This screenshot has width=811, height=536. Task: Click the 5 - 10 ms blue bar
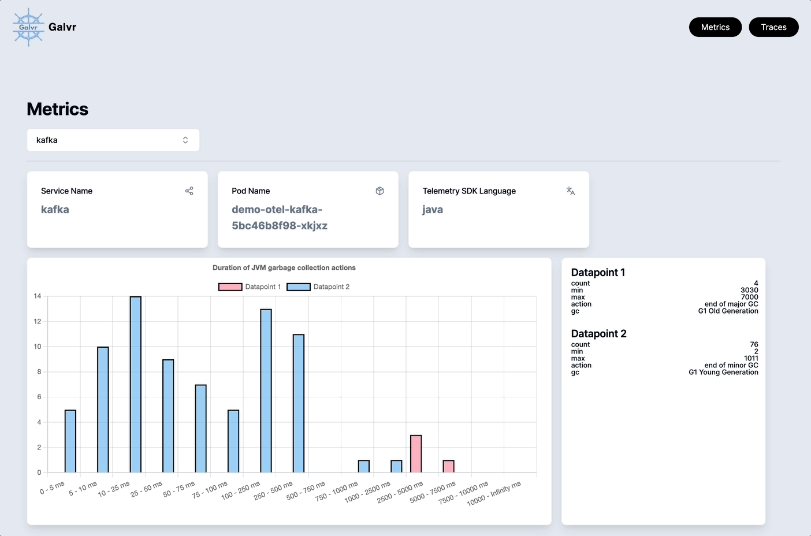(103, 410)
